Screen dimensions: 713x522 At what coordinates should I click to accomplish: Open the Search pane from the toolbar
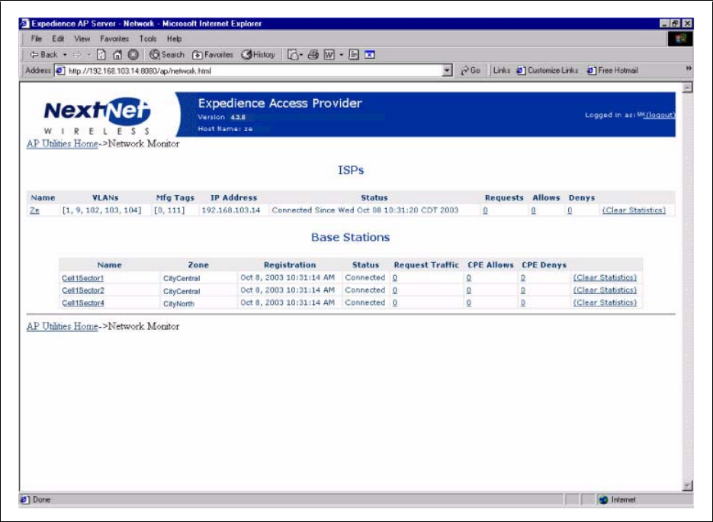pos(167,55)
